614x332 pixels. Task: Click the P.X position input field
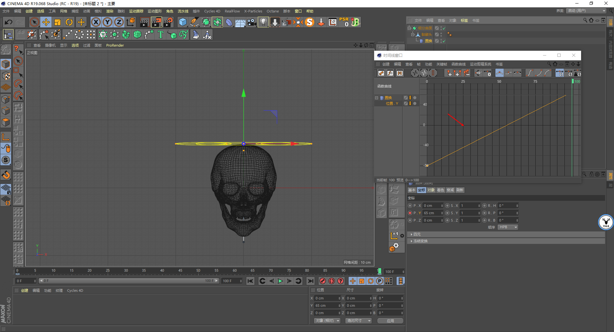(431, 206)
